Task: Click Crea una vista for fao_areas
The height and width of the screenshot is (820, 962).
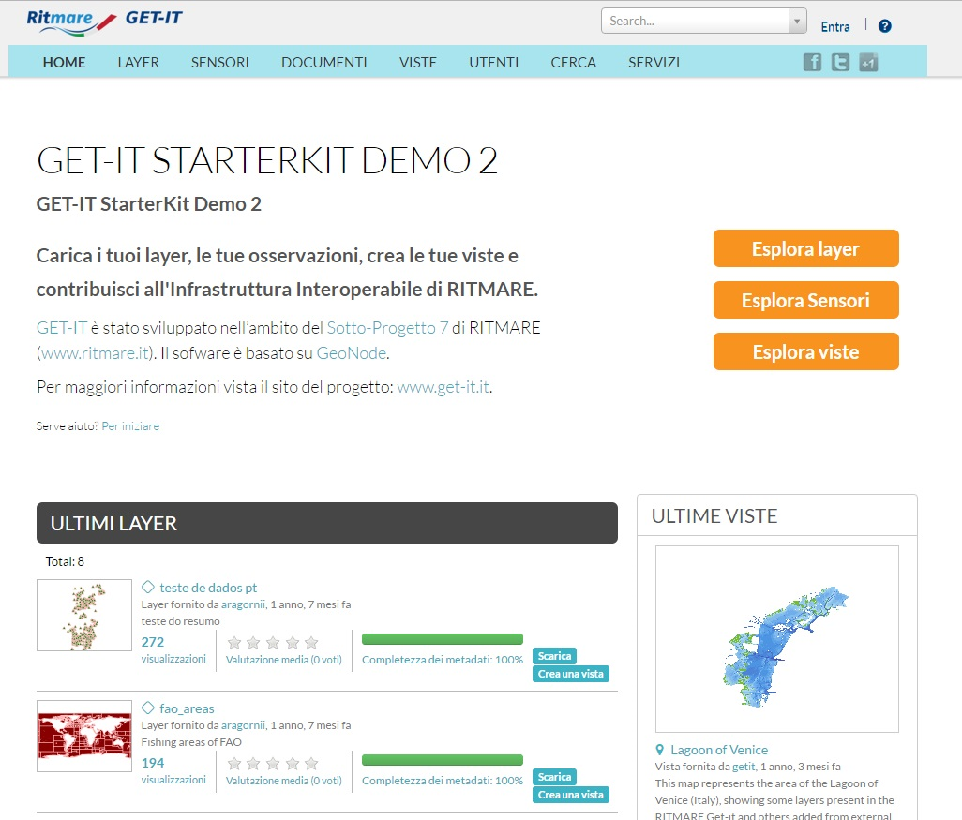Action: [571, 795]
